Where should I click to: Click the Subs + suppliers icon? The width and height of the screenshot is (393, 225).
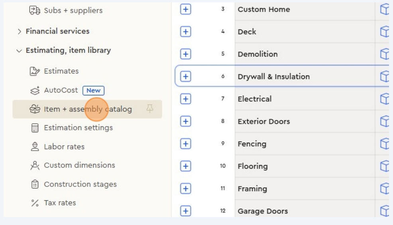(x=33, y=11)
